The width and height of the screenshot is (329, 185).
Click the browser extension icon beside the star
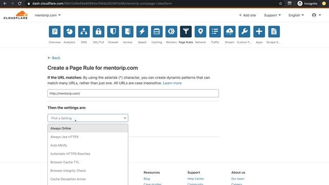click(x=289, y=4)
